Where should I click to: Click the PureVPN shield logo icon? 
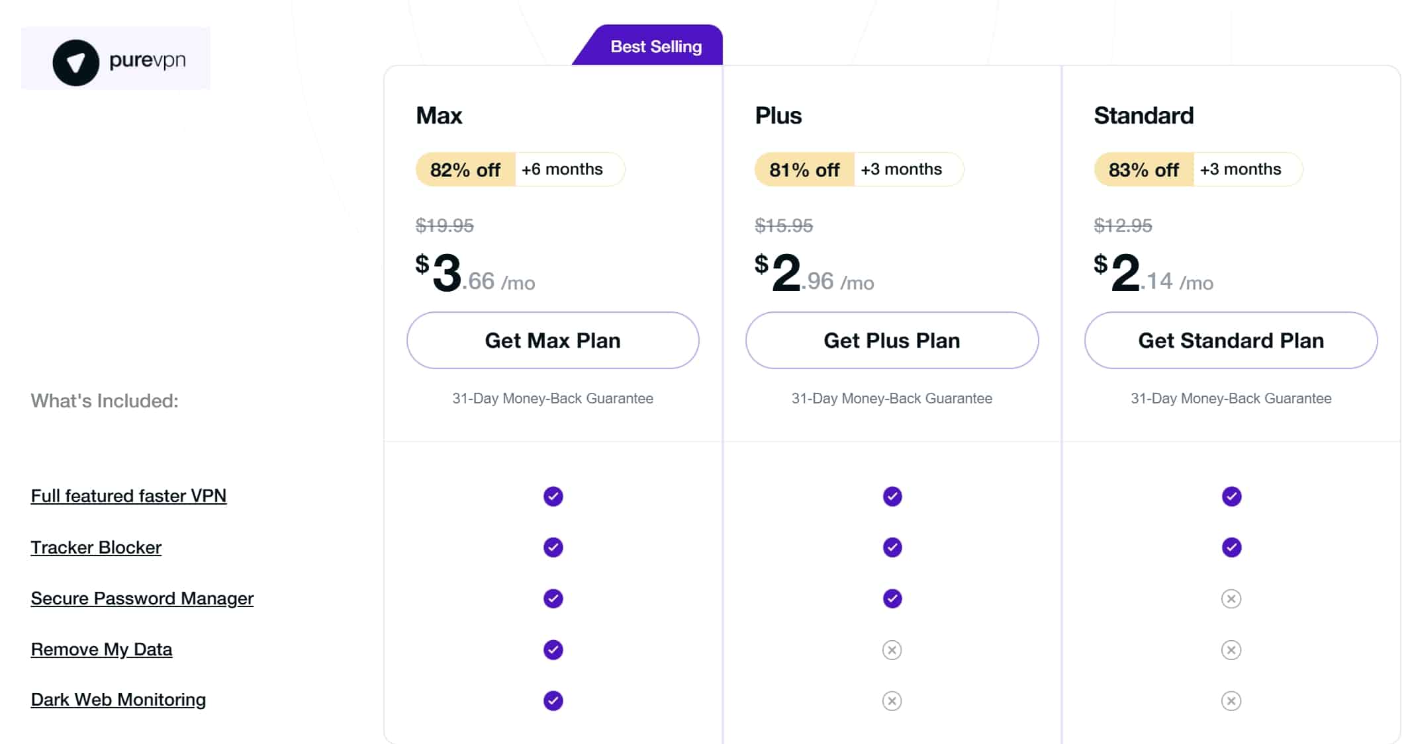tap(75, 63)
